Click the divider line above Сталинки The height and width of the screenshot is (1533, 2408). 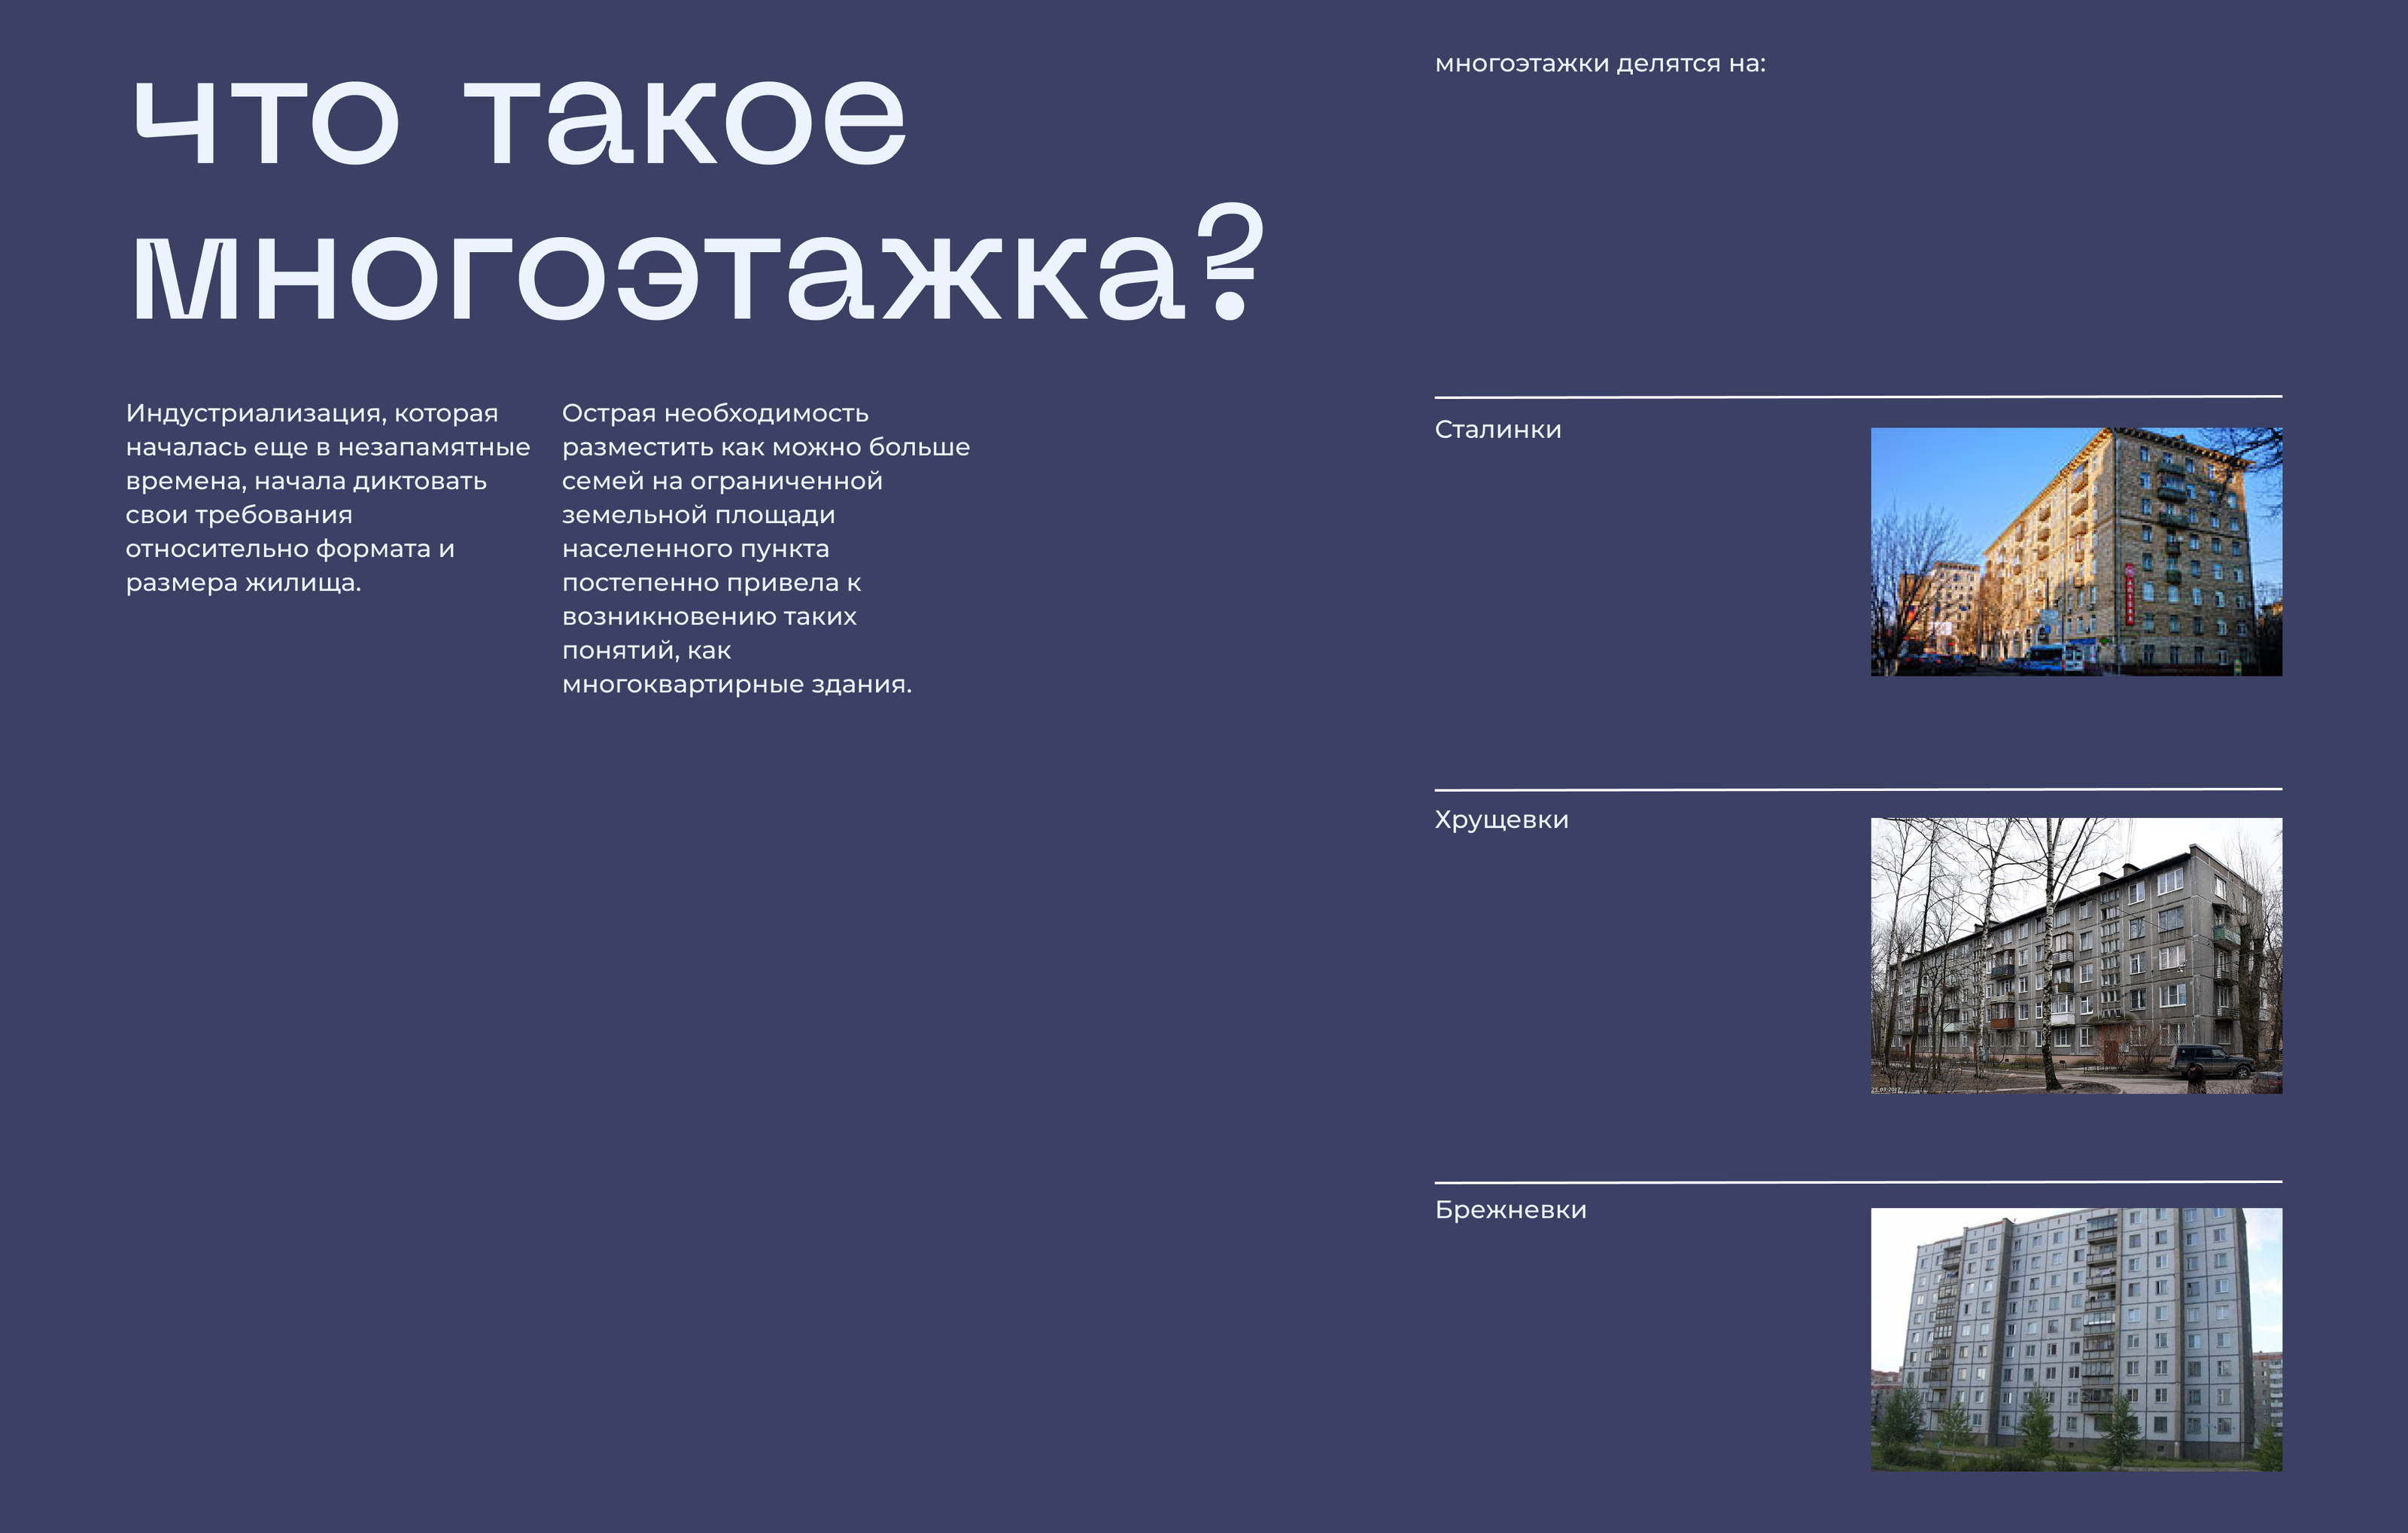click(x=1858, y=397)
